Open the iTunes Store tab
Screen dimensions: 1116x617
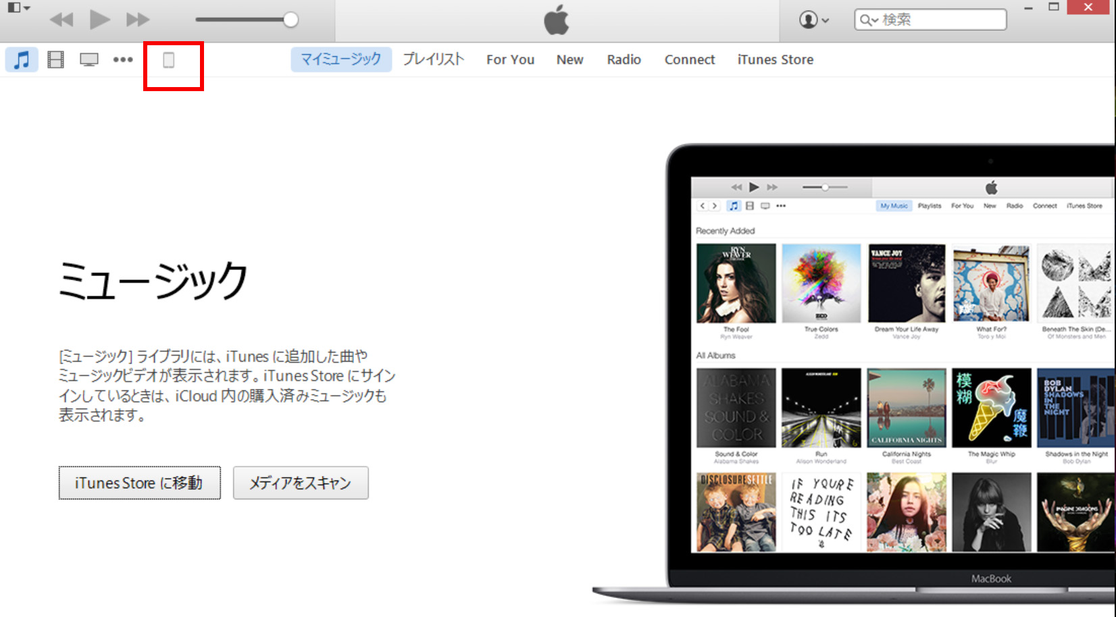tap(775, 59)
